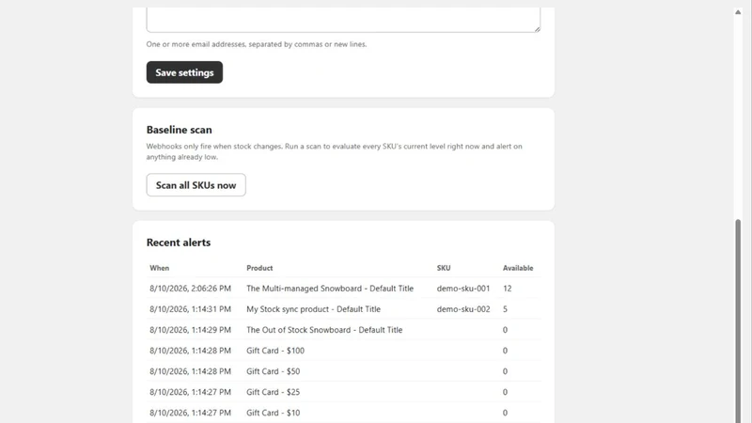Click the Save settings button
This screenshot has width=752, height=423.
click(184, 72)
